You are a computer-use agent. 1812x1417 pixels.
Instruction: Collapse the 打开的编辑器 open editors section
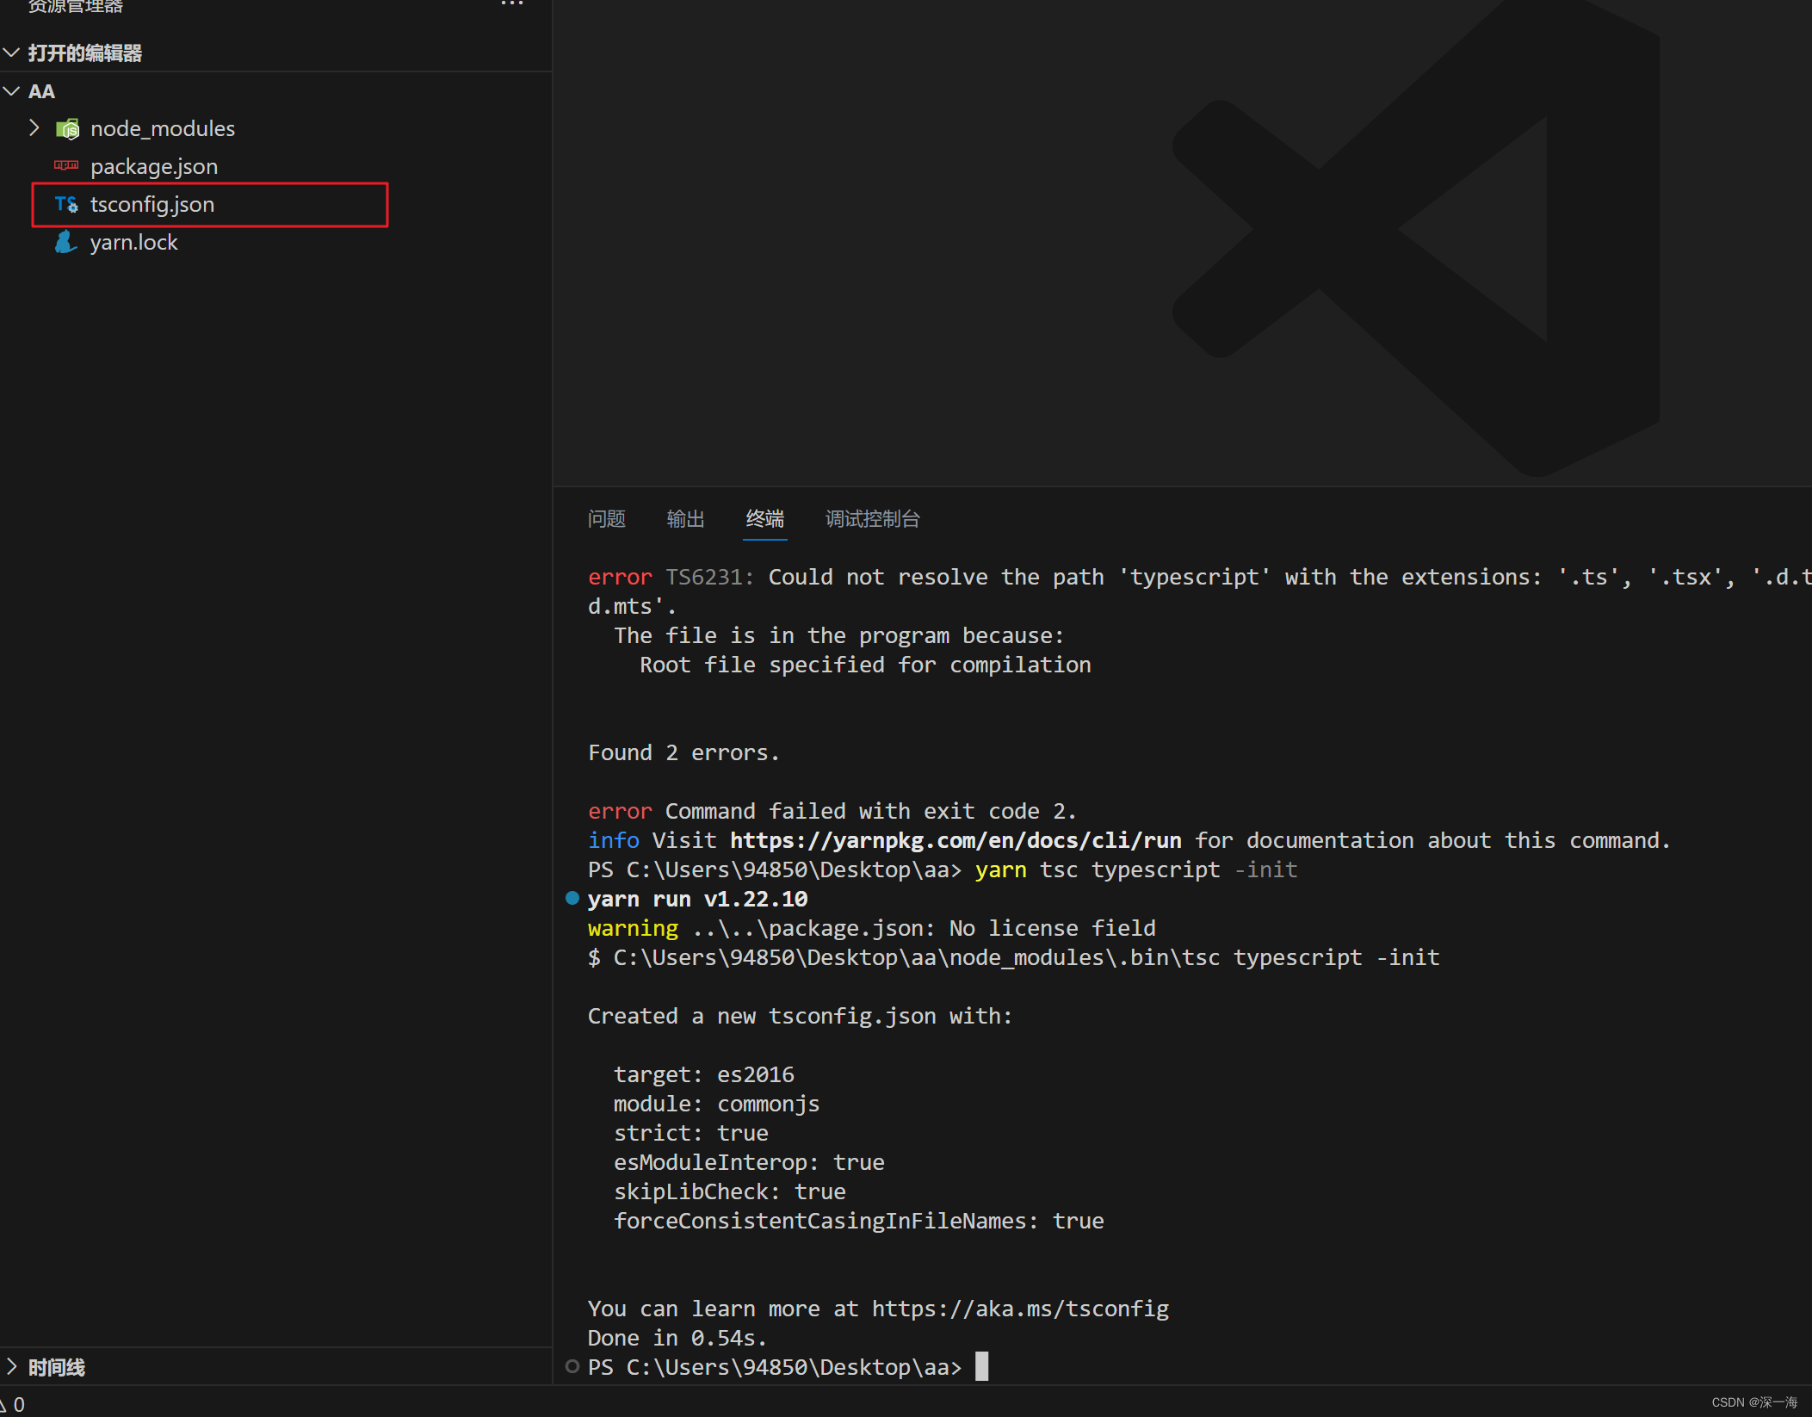pos(12,53)
